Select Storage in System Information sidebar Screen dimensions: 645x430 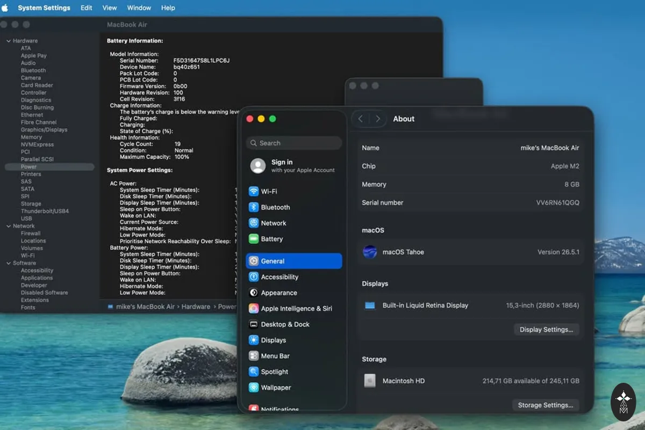31,204
